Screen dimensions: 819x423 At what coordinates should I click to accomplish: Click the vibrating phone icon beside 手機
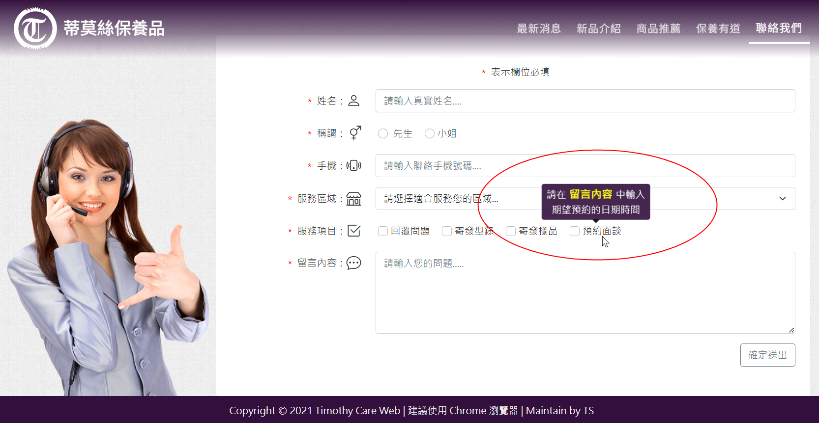pos(353,166)
